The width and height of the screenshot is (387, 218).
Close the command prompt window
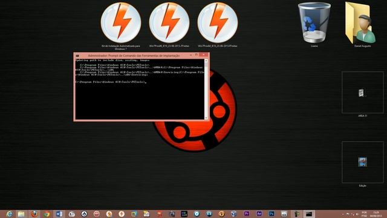pyautogui.click(x=204, y=54)
